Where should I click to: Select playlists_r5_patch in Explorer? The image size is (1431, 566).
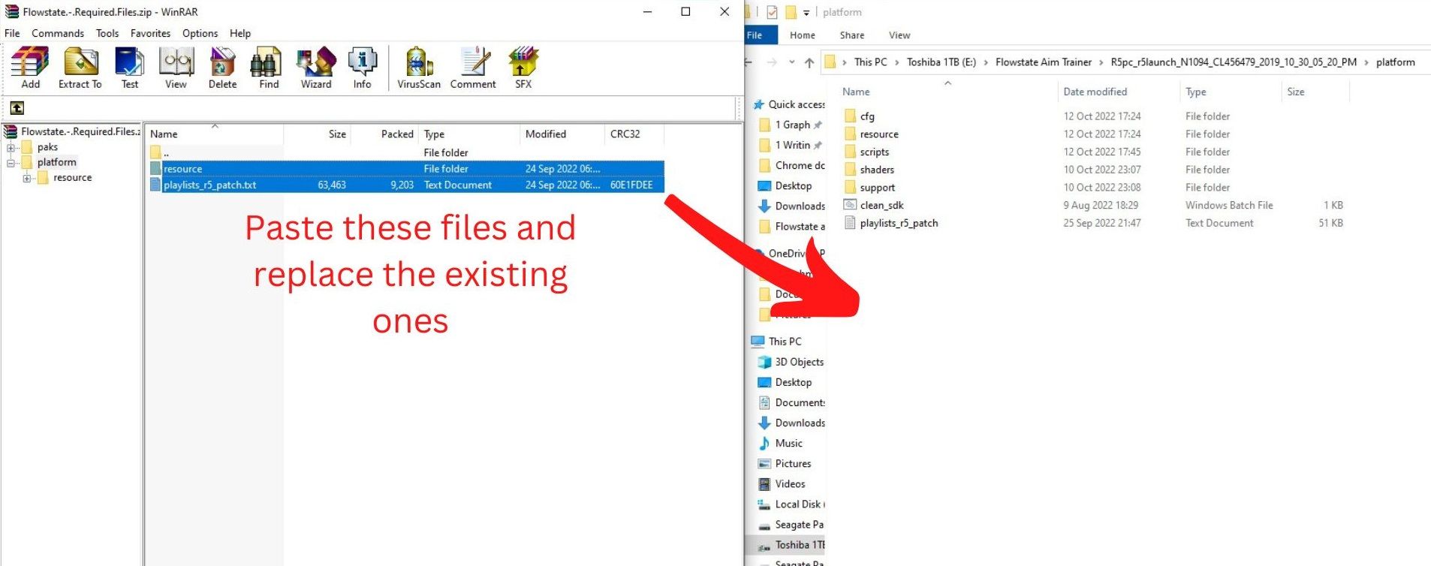pyautogui.click(x=899, y=223)
